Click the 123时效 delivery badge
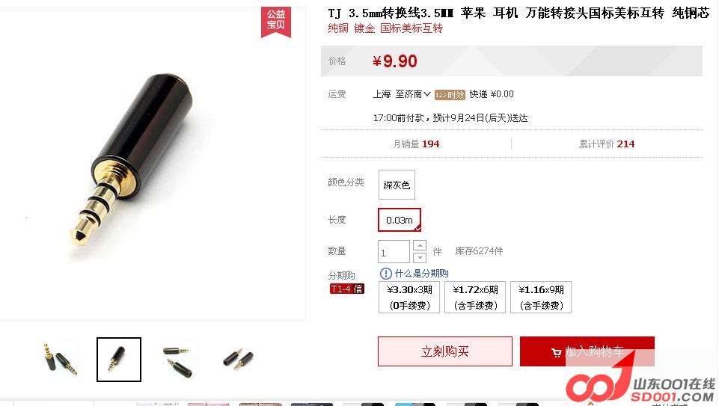This screenshot has height=406, width=719. (450, 95)
